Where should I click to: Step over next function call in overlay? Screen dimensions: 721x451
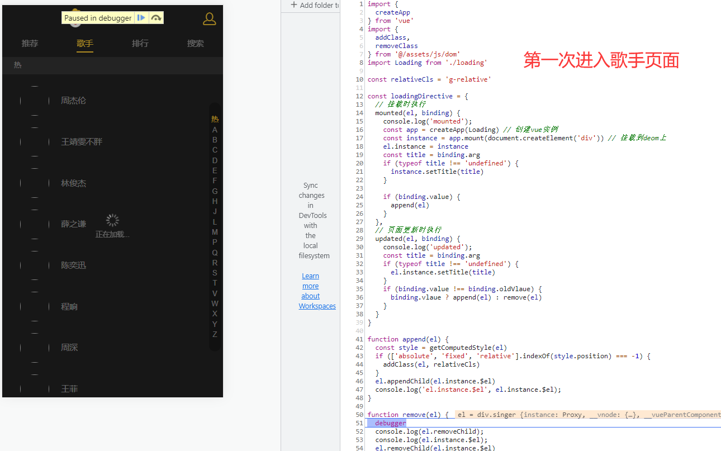pyautogui.click(x=156, y=18)
